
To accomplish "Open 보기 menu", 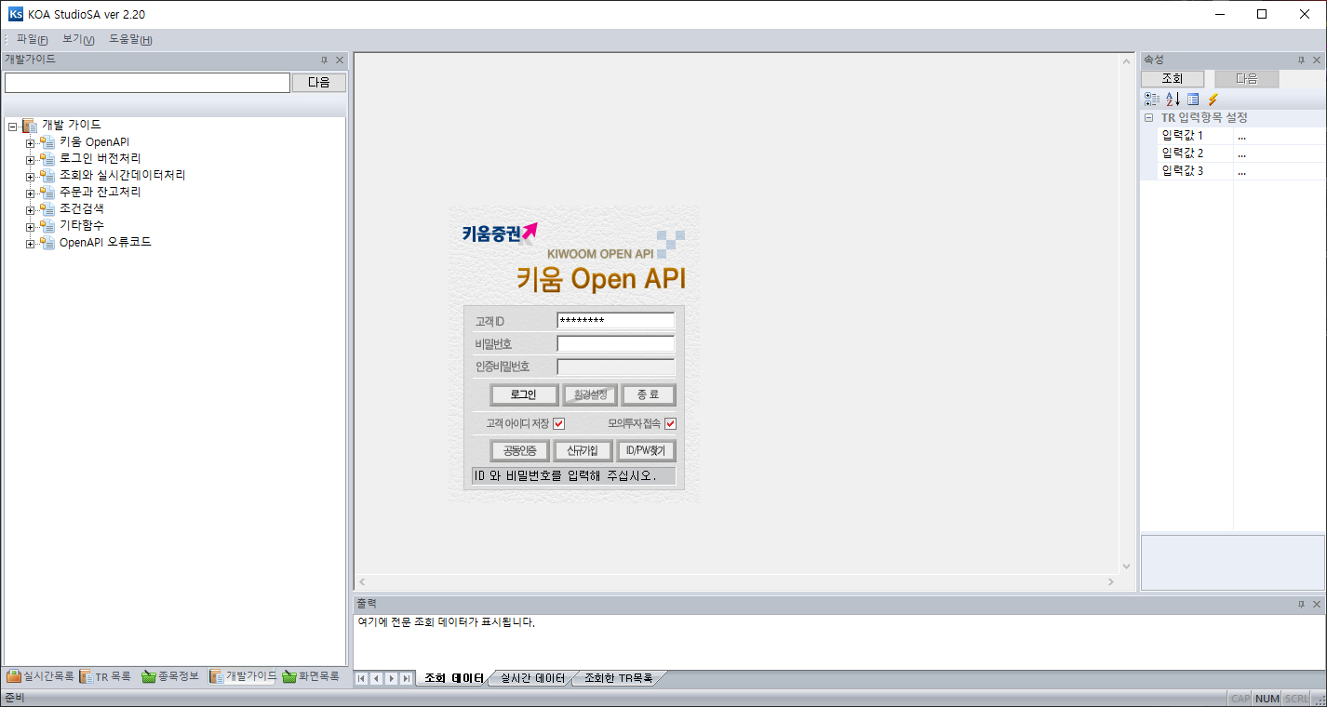I will point(78,39).
